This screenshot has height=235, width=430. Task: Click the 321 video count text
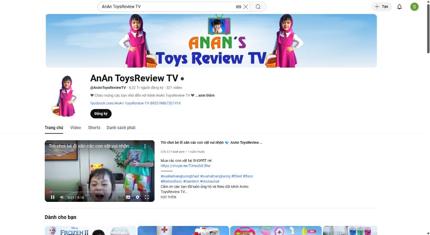[174, 87]
